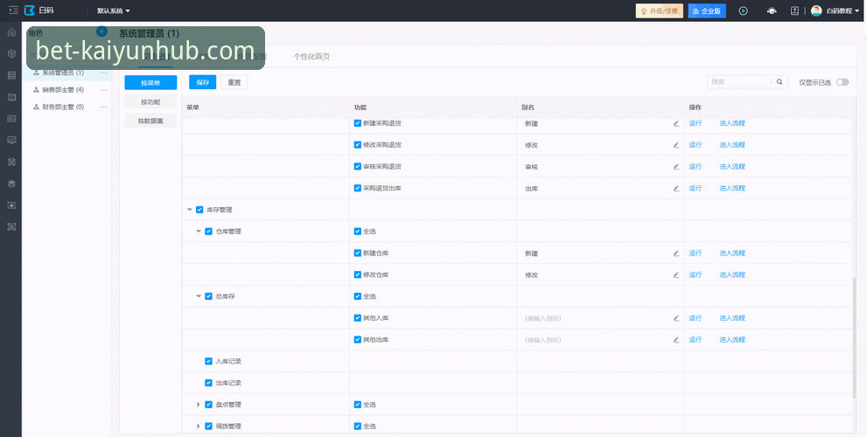Open the stacked layers icon in left sidebar

[11, 184]
